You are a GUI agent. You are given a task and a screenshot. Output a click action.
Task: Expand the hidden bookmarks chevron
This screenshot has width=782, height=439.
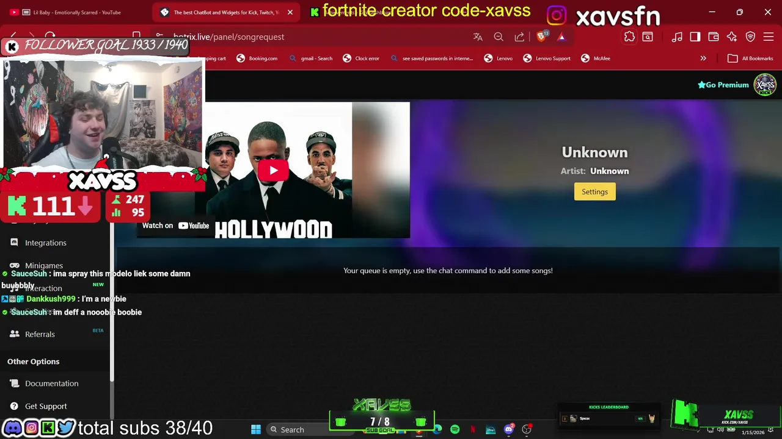pos(703,59)
